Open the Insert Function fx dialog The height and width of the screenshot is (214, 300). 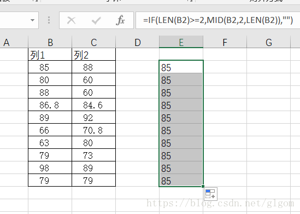[x=120, y=20]
